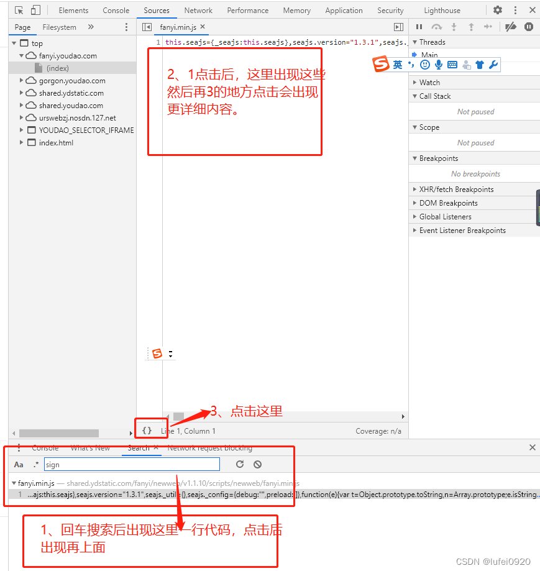The image size is (540, 571).
Task: Click the Step over icon
Action: point(436,27)
